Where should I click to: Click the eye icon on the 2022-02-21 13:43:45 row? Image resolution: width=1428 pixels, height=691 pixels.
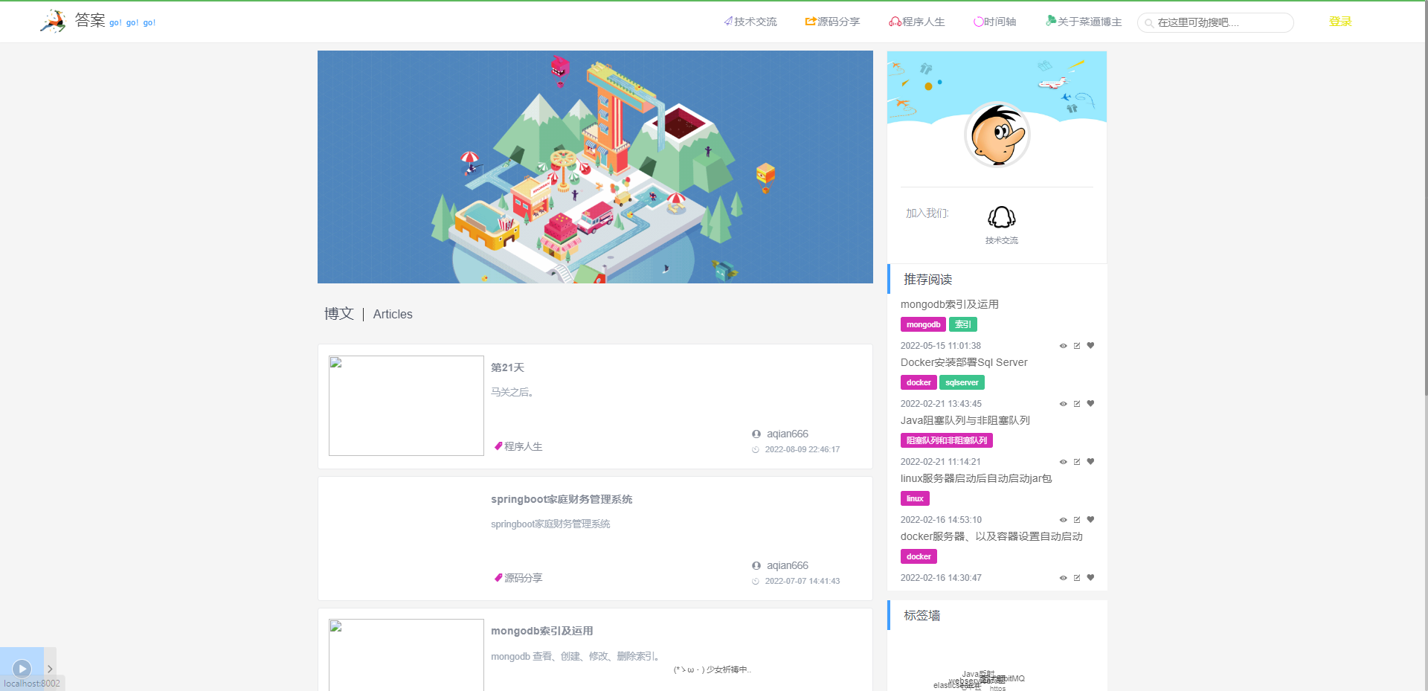[1064, 404]
